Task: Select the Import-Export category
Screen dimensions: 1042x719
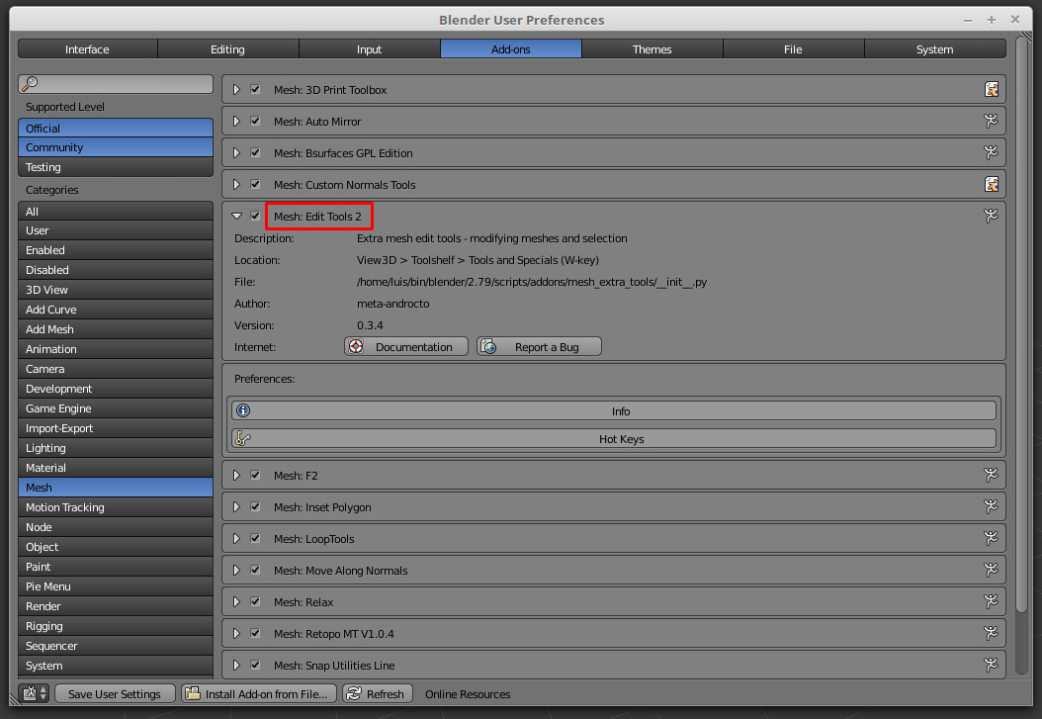Action: coord(116,428)
